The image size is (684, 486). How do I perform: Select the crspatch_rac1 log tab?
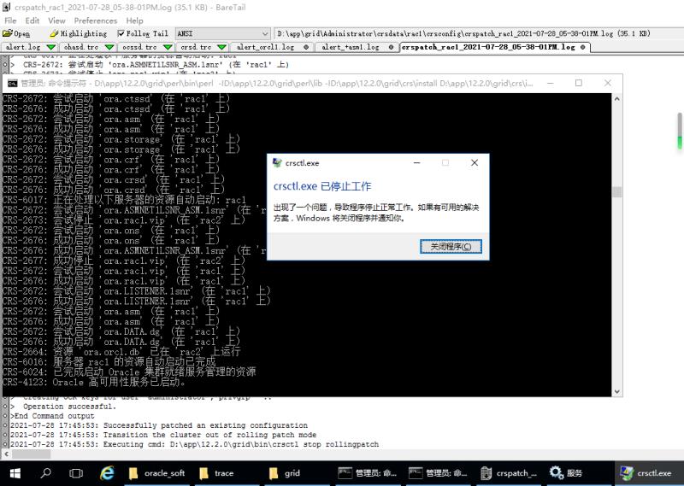pos(488,47)
